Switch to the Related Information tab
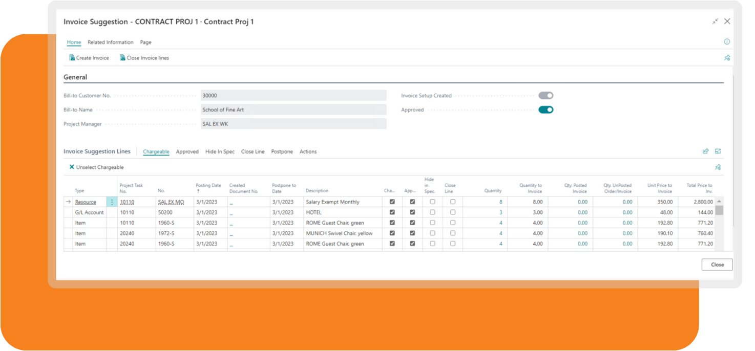755x351 pixels. pyautogui.click(x=110, y=42)
